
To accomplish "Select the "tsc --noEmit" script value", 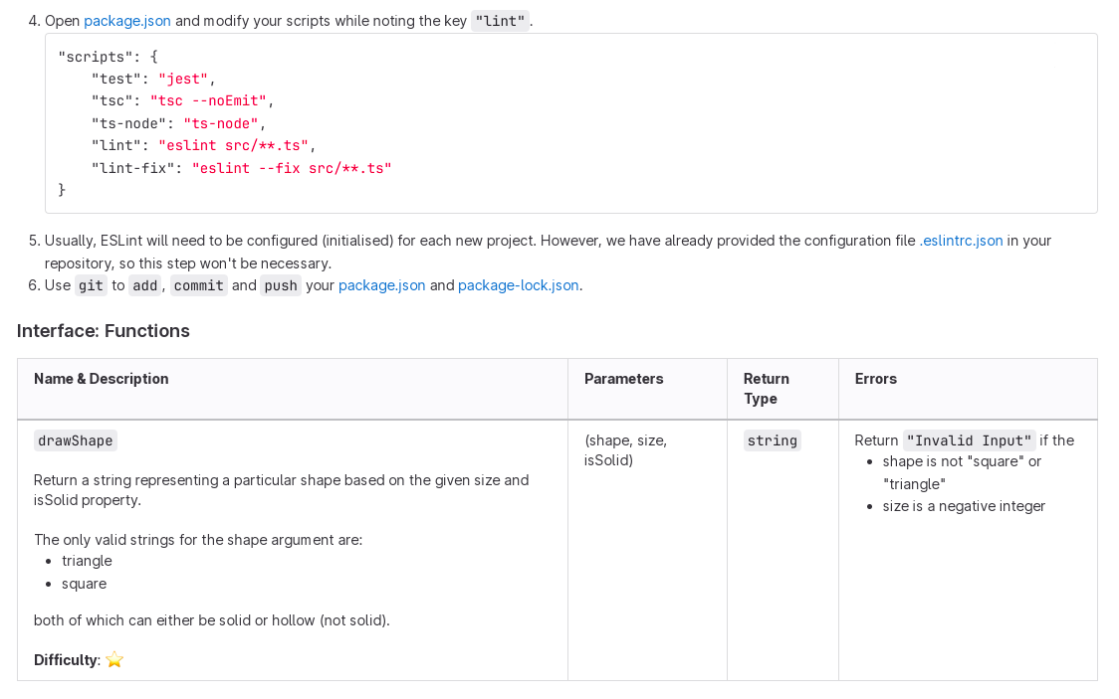I will 208,100.
